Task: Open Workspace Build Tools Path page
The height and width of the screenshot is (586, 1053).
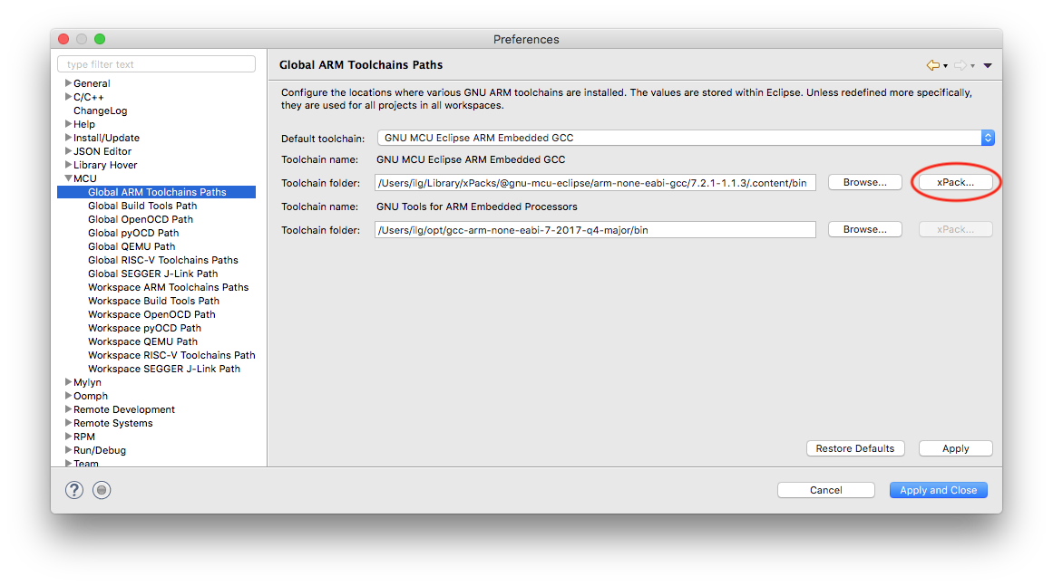Action: tap(154, 301)
